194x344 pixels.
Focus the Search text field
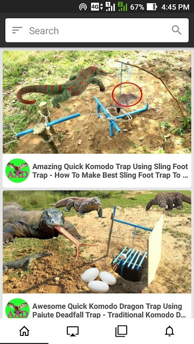[x=97, y=30]
